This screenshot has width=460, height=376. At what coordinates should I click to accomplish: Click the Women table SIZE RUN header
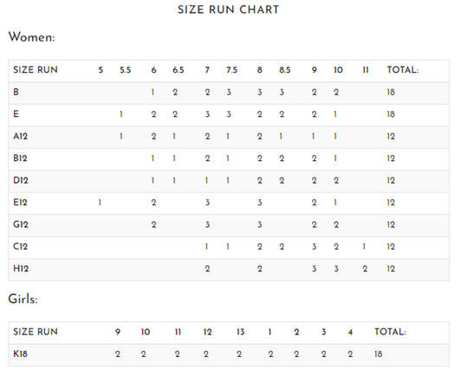coord(36,70)
